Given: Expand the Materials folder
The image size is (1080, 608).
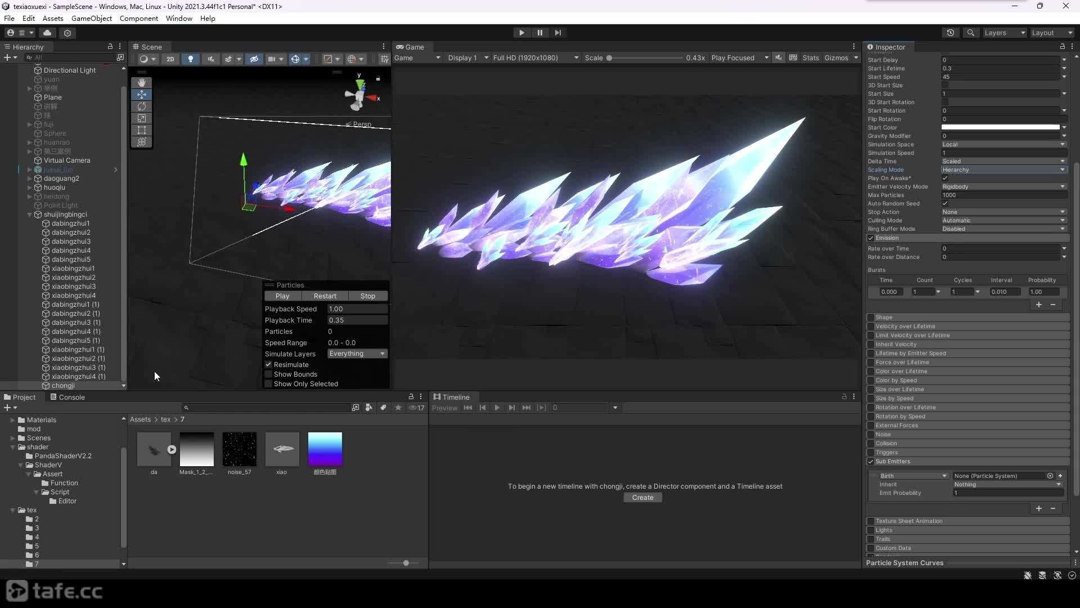Looking at the screenshot, I should (x=12, y=420).
